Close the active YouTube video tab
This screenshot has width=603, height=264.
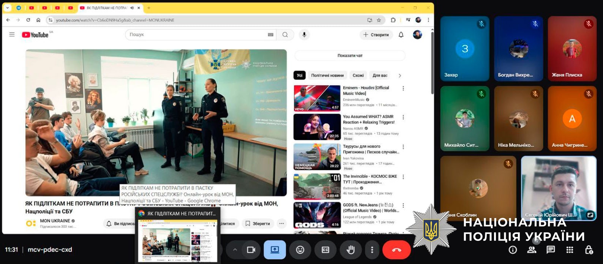pos(139,8)
